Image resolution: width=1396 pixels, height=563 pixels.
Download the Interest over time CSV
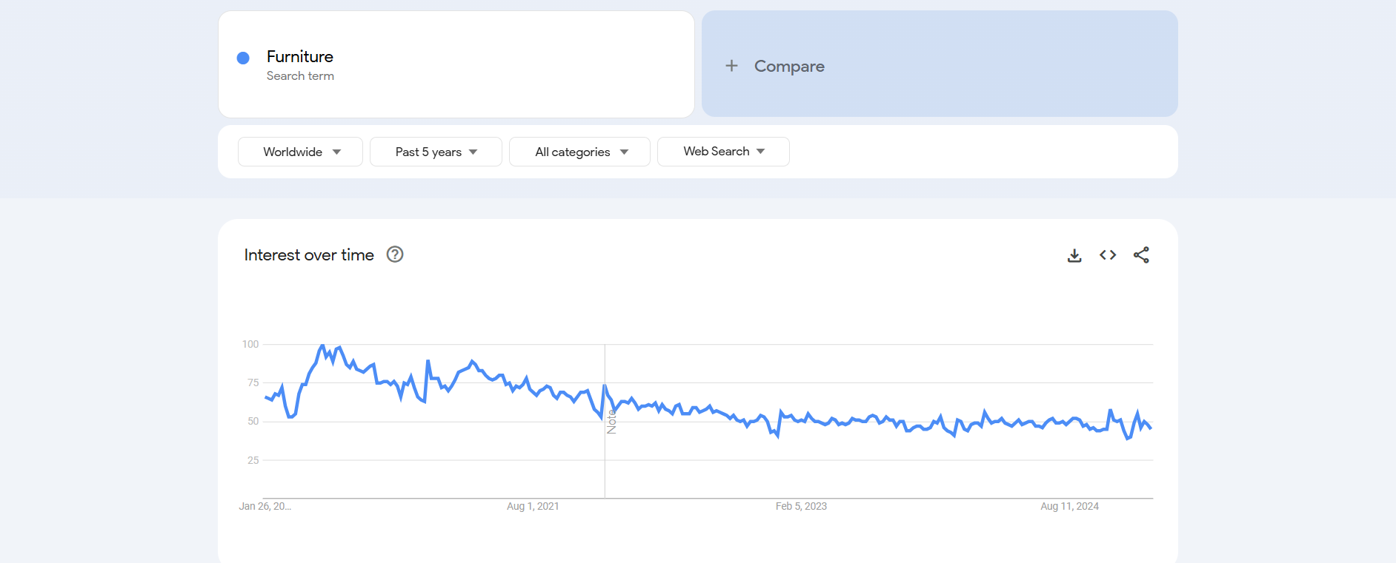pos(1074,255)
